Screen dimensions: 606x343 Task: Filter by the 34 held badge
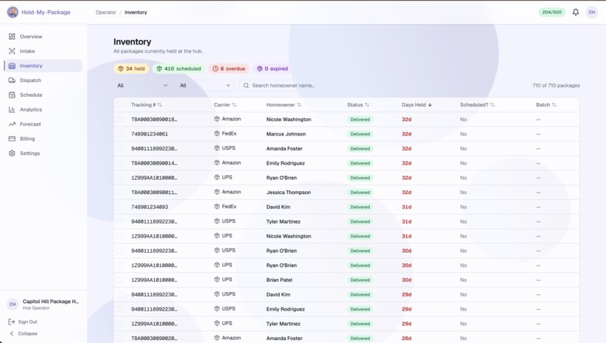pos(132,68)
